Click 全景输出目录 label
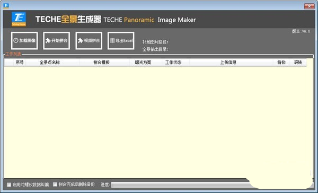 click(155, 49)
